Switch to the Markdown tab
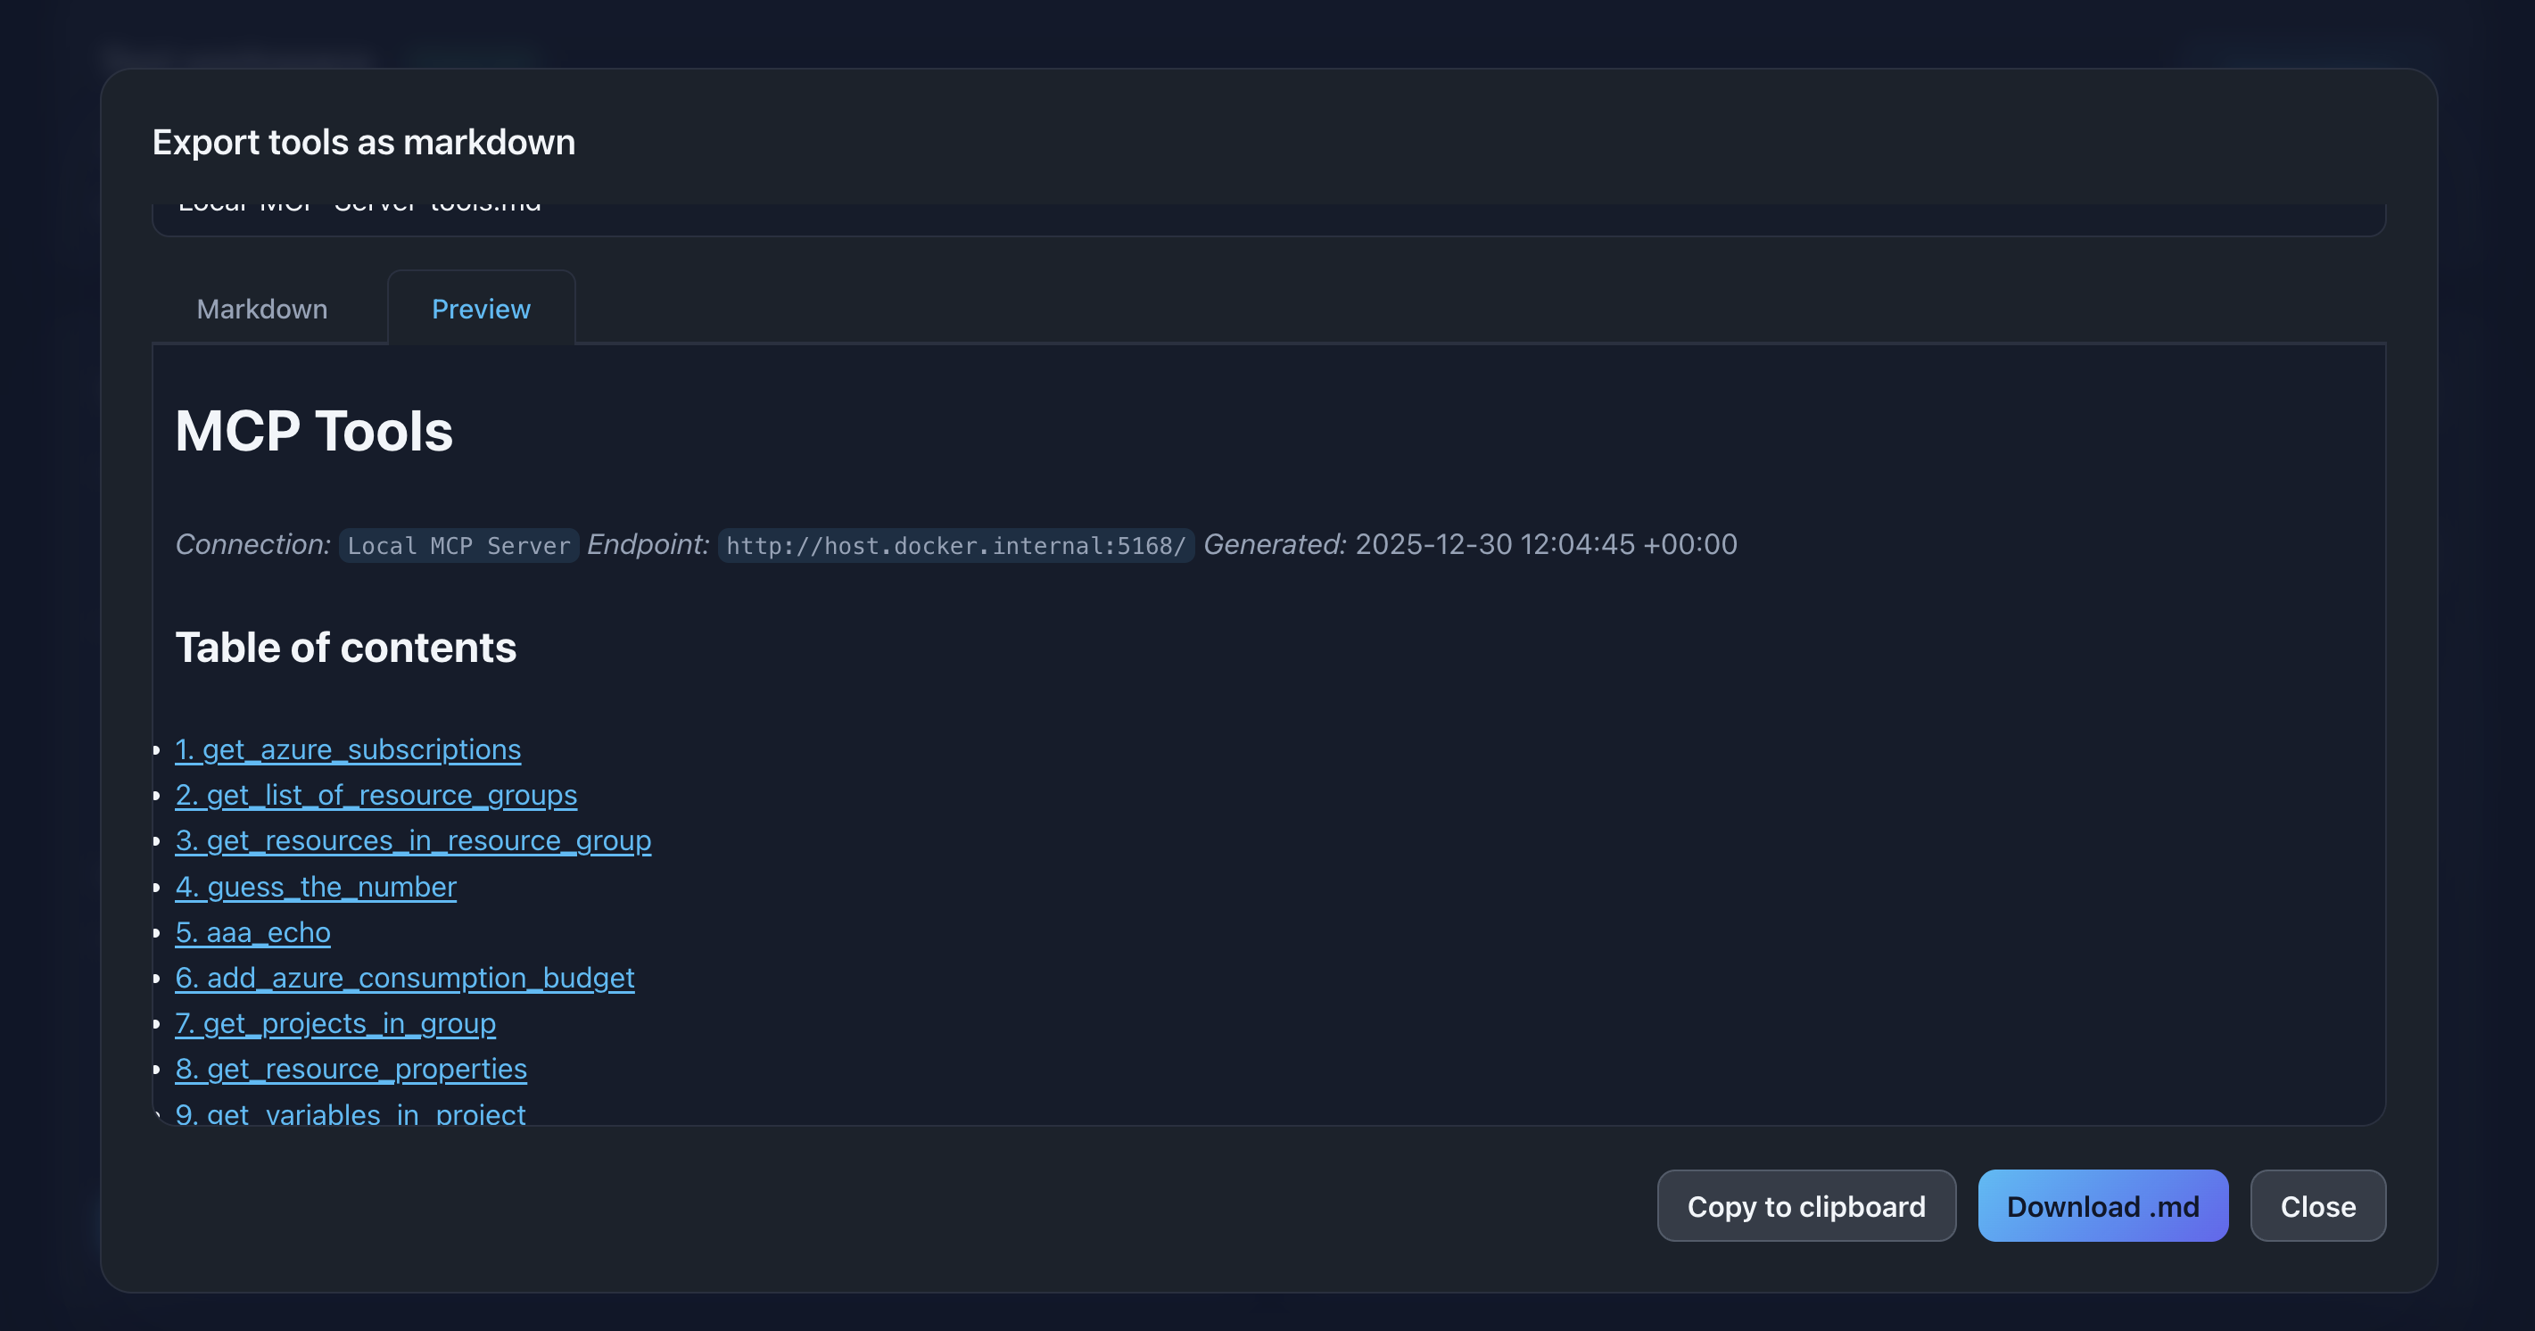The image size is (2535, 1331). [261, 308]
